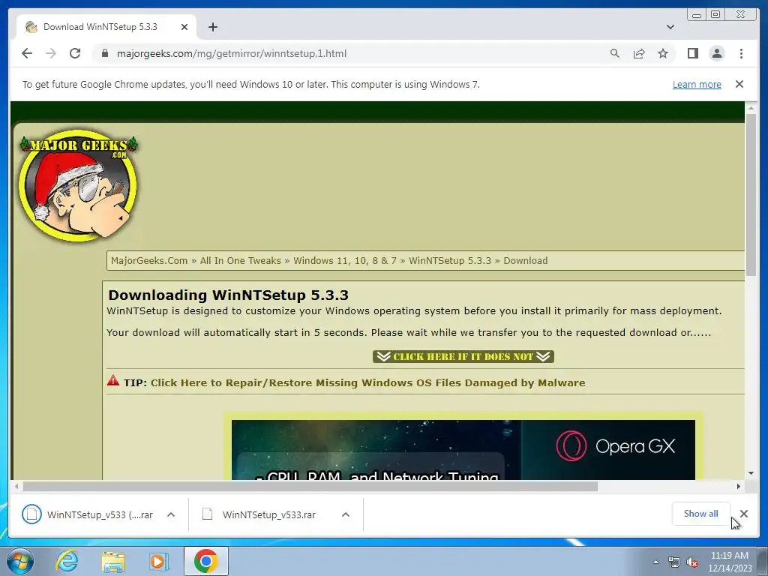The width and height of the screenshot is (768, 576).
Task: View site information via the lock icon
Action: point(104,53)
